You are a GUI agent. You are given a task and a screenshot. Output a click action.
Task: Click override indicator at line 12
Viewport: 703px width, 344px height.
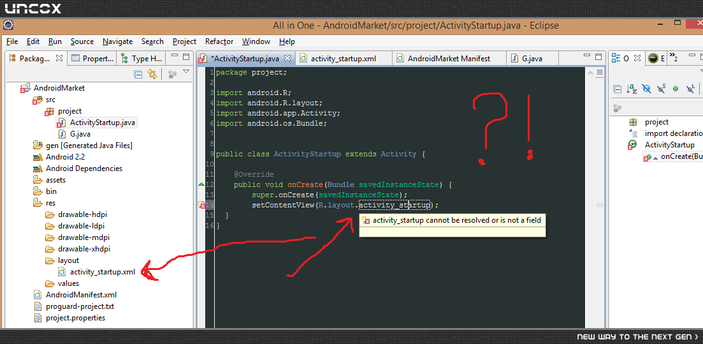coord(201,184)
